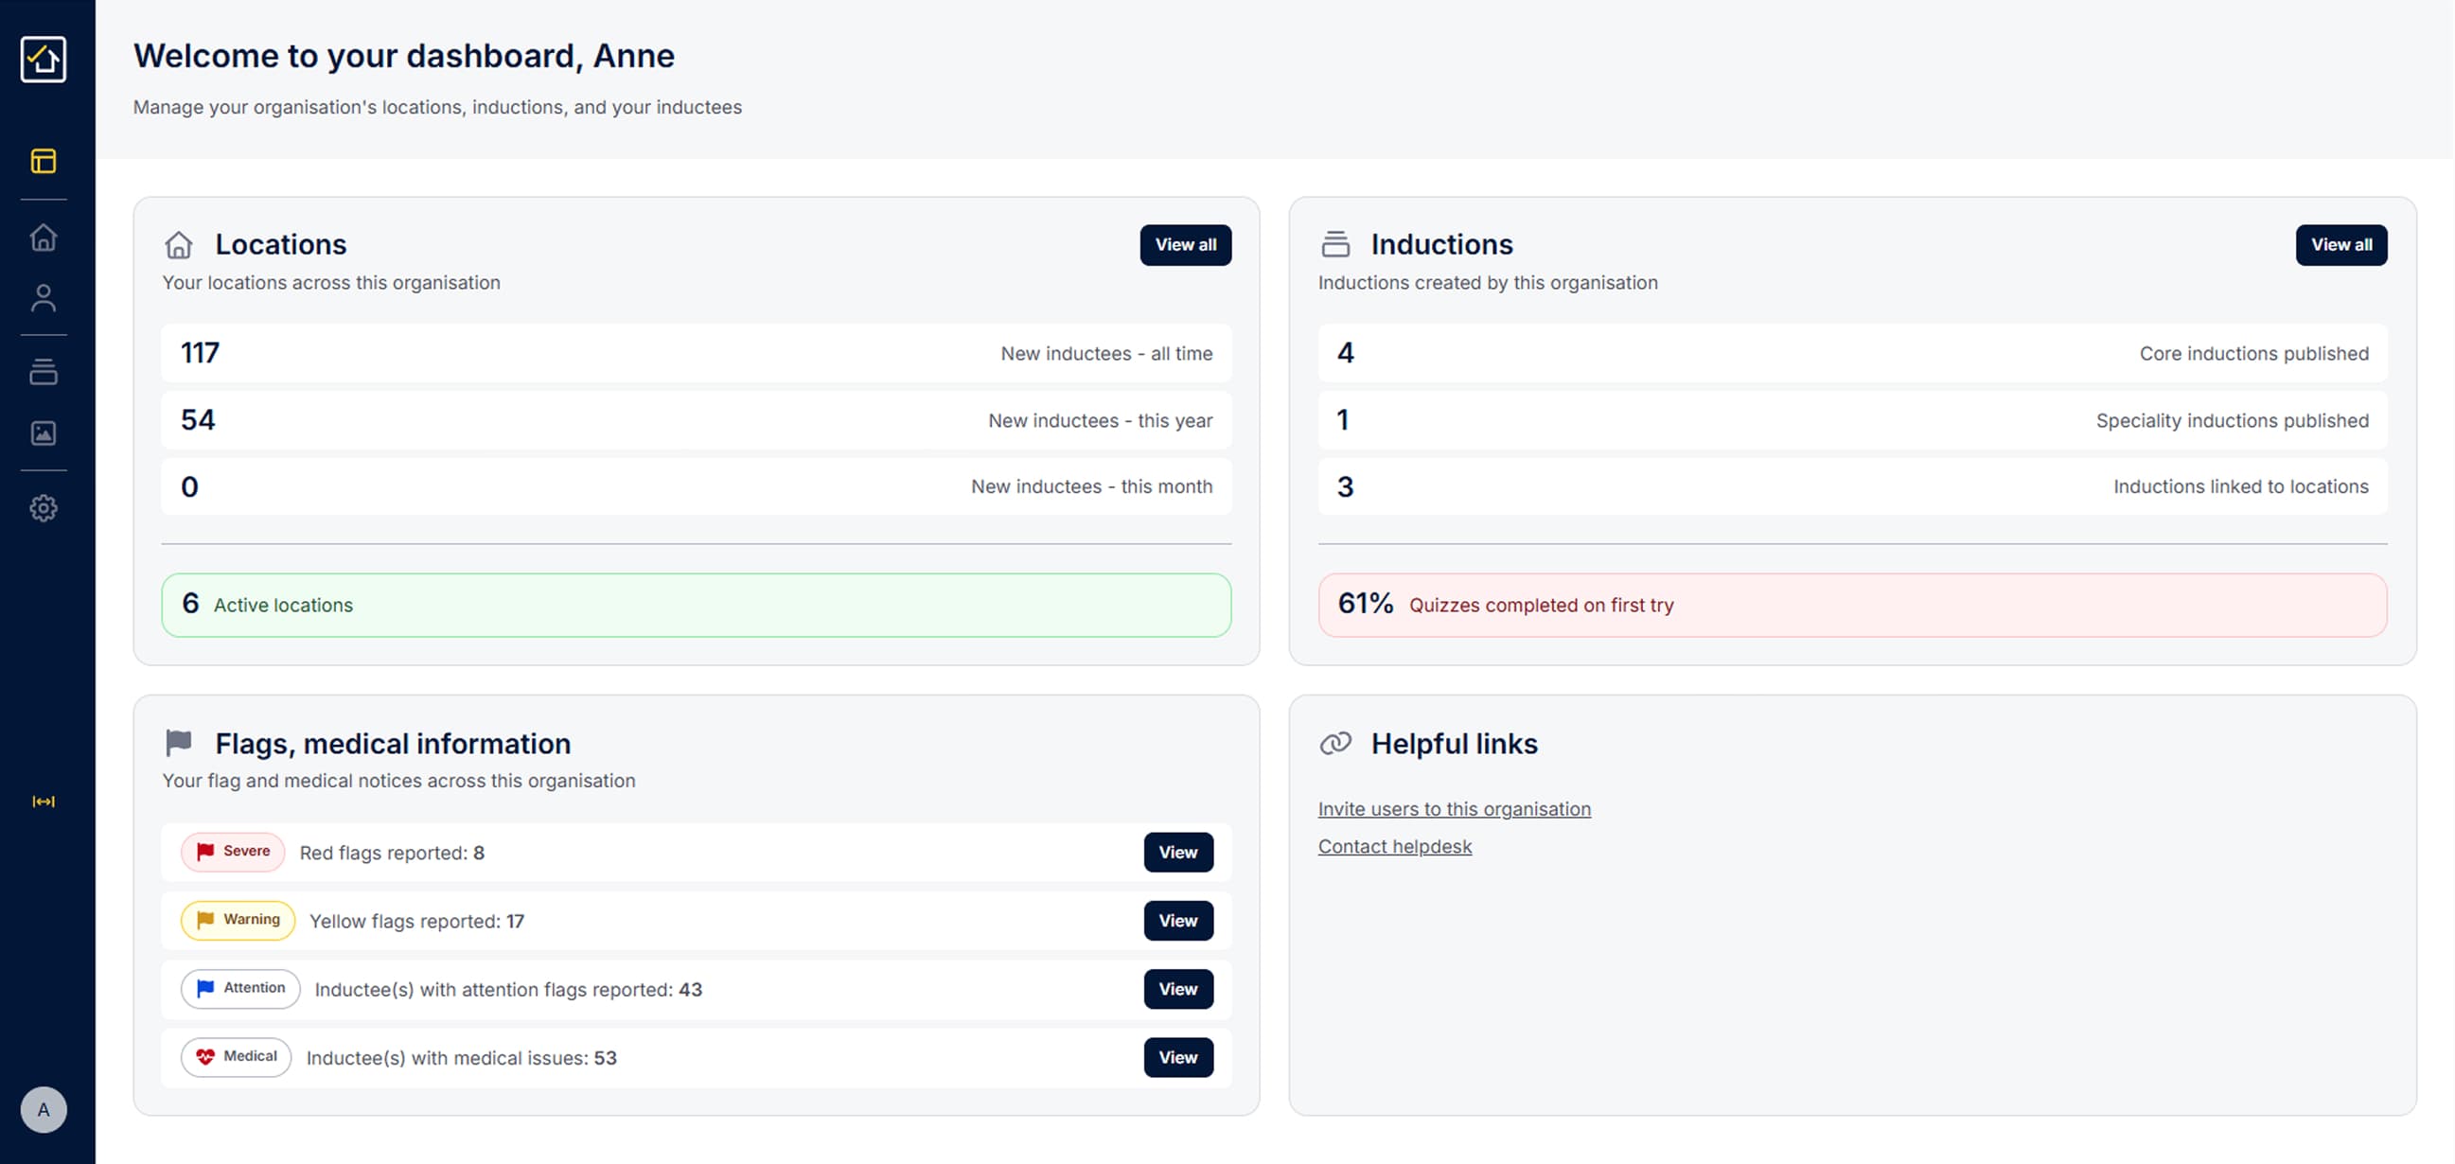Open Invite users to this organisation link
The image size is (2455, 1164).
[1454, 808]
